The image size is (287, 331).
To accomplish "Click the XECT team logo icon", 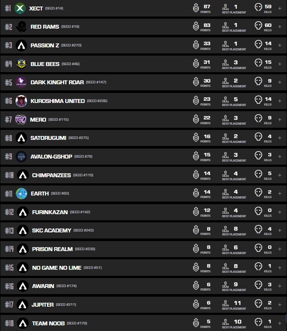I will 20,8.
